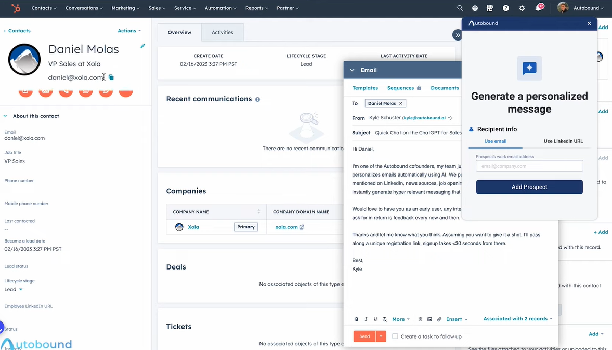Click the Xola company logo in the table
The image size is (612, 350).
tap(179, 227)
